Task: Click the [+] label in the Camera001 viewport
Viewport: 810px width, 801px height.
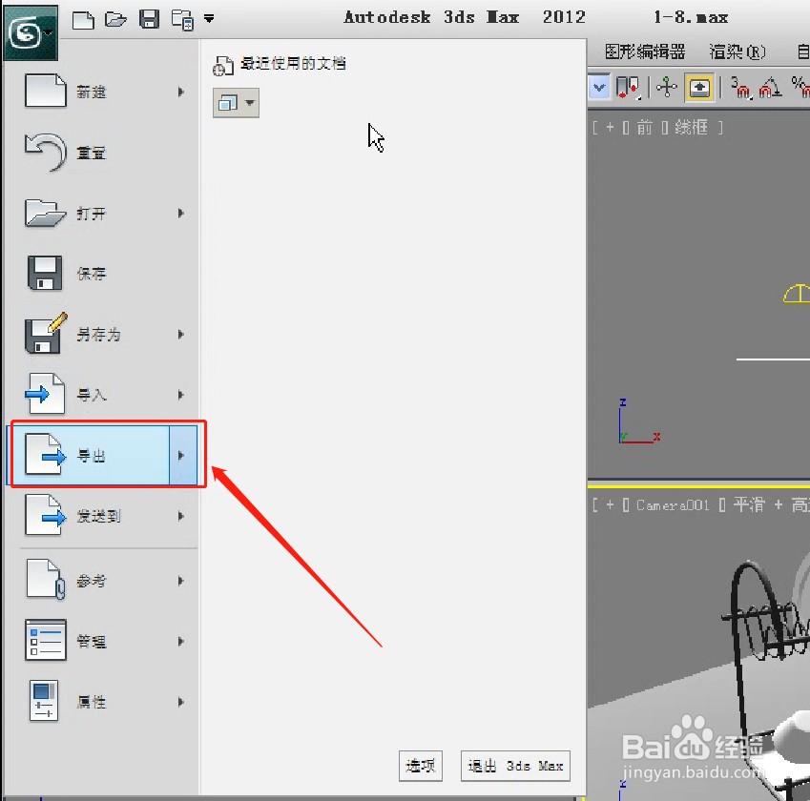Action: [x=610, y=505]
